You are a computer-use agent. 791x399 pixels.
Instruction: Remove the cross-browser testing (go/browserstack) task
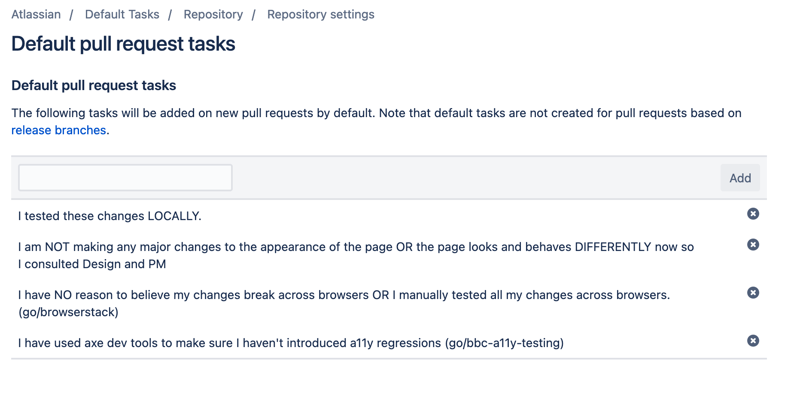click(x=753, y=293)
